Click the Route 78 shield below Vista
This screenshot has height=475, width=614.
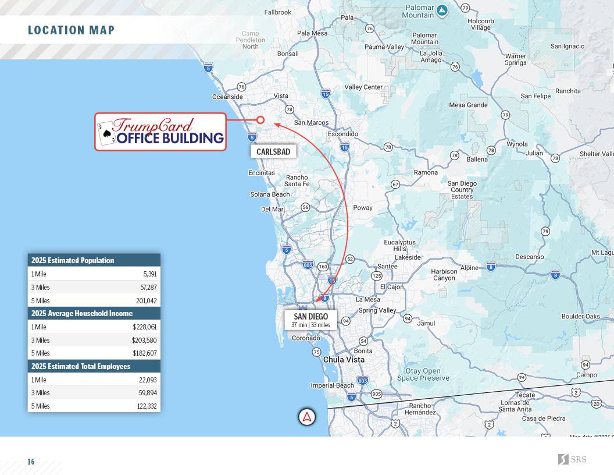pyautogui.click(x=289, y=109)
